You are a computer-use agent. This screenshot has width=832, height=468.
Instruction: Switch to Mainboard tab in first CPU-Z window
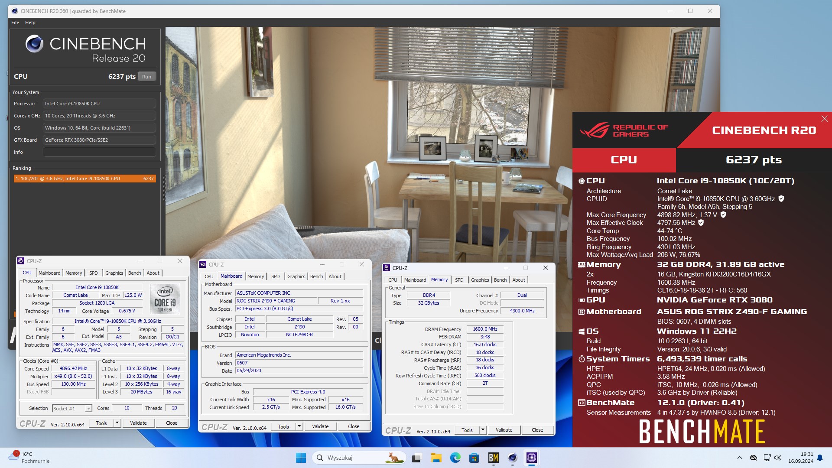49,273
